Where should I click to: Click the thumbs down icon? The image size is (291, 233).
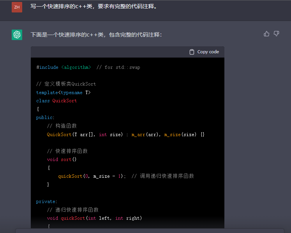[276, 34]
